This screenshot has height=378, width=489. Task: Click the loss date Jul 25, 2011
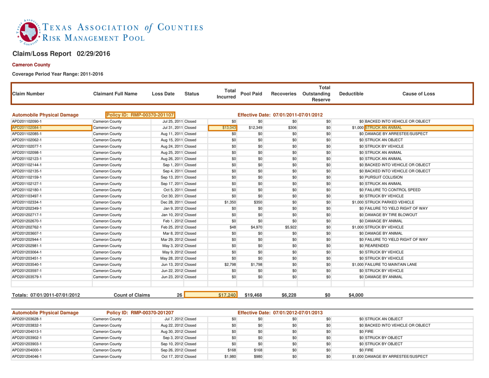point(173,121)
